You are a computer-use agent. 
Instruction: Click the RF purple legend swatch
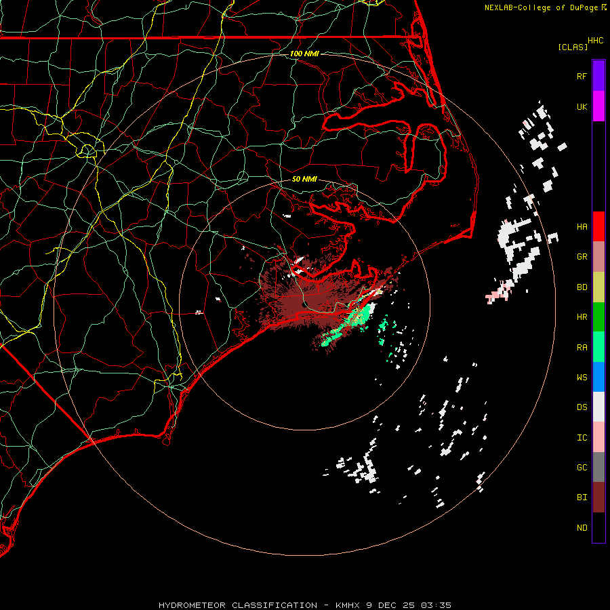598,76
